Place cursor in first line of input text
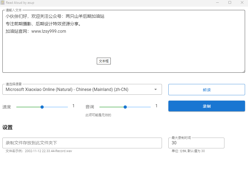Image resolution: width=248 pixels, height=169 pixels. (x=55, y=16)
